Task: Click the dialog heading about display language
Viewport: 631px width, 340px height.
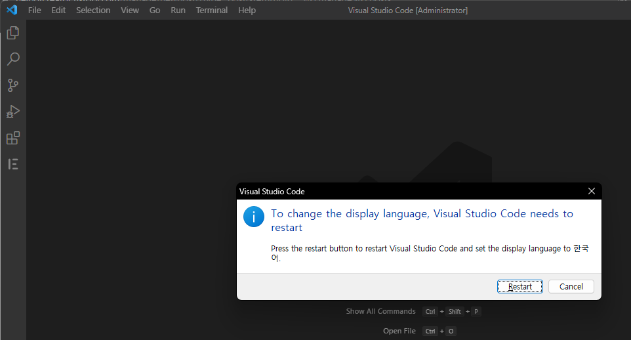Action: (422, 221)
